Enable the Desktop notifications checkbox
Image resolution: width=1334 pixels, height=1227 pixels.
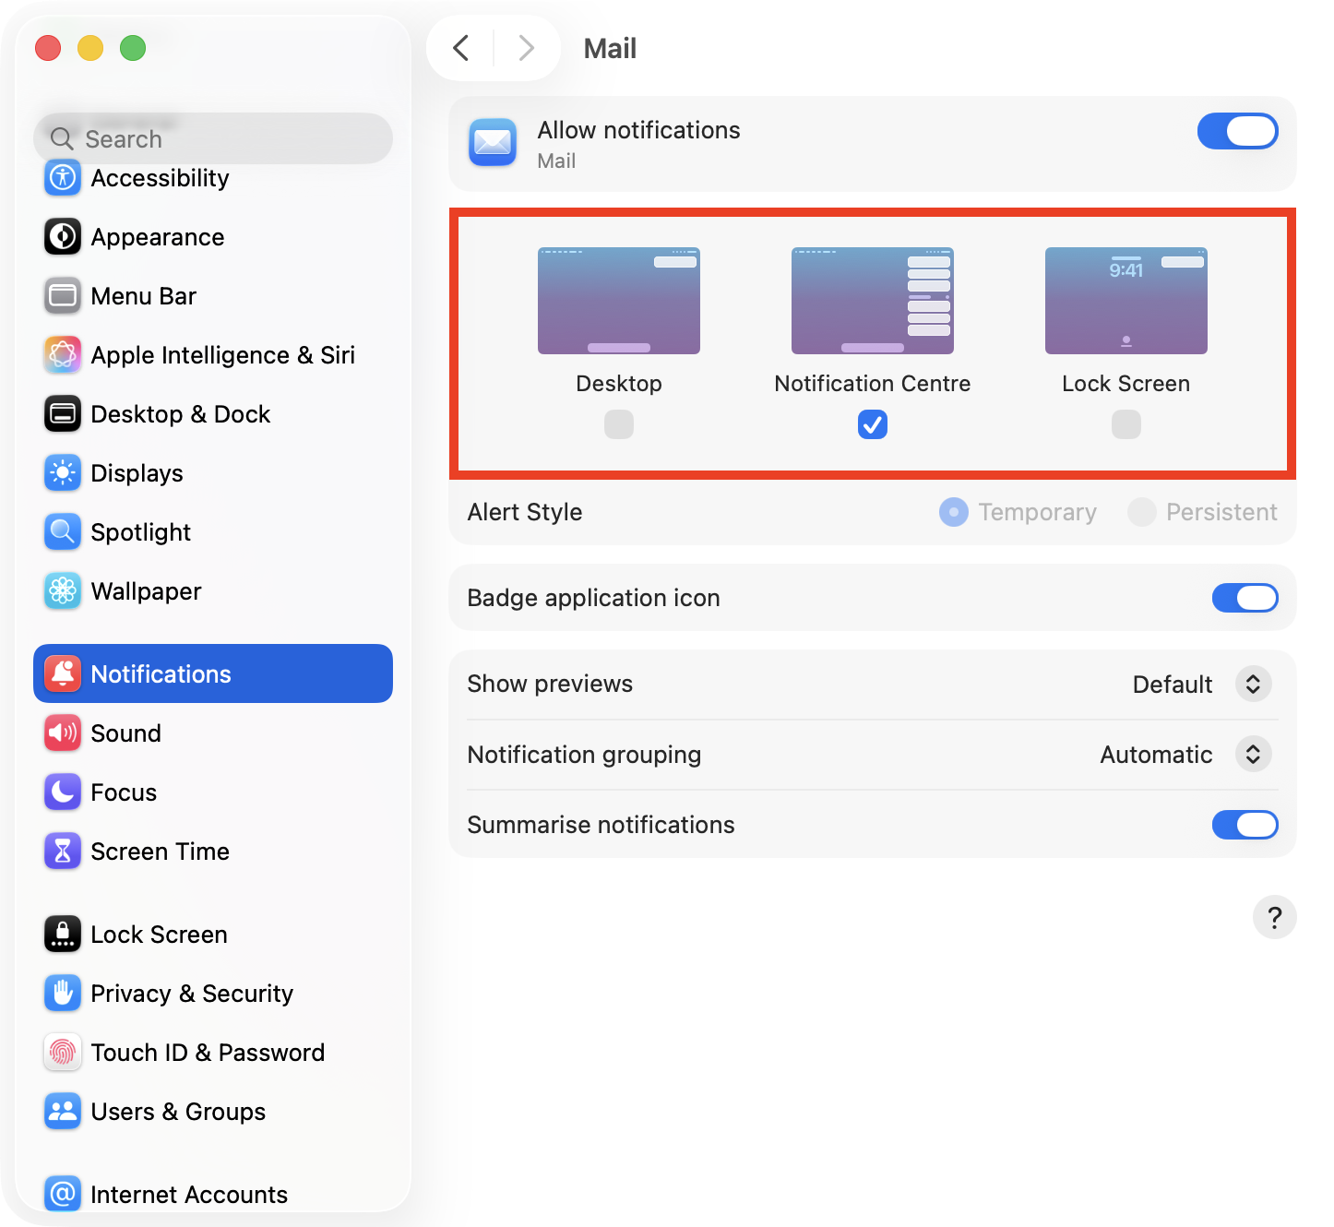coord(618,424)
